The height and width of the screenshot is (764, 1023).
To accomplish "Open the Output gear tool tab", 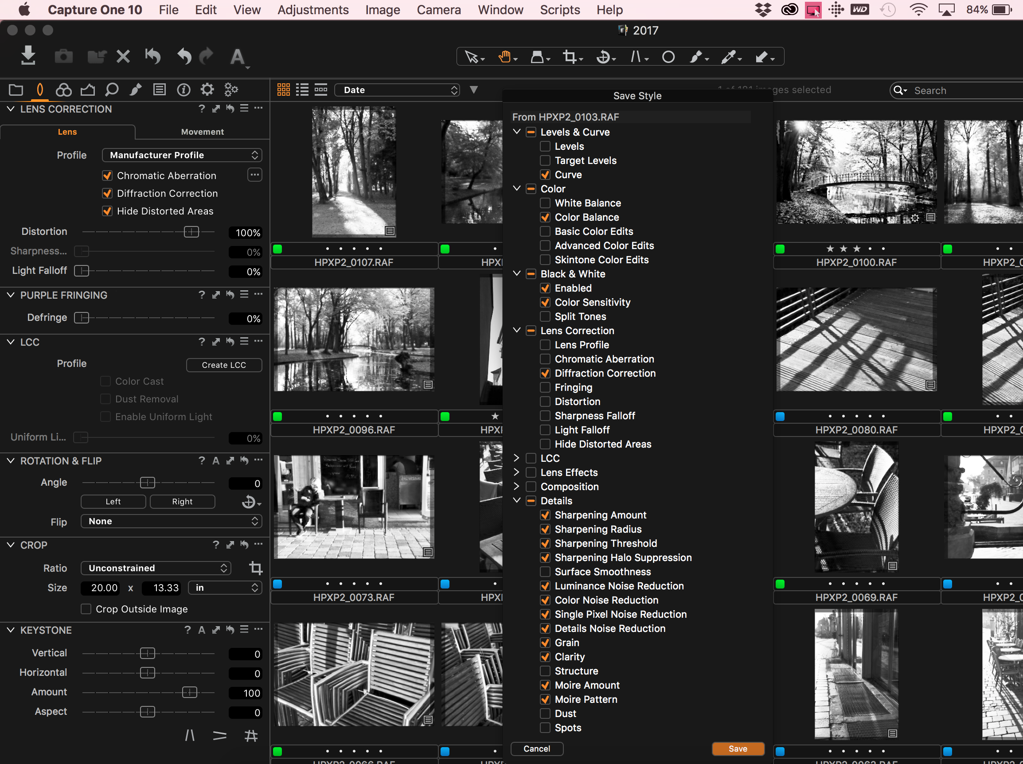I will [x=207, y=89].
